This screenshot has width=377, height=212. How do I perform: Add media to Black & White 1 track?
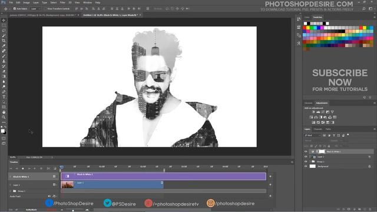pyautogui.click(x=270, y=177)
